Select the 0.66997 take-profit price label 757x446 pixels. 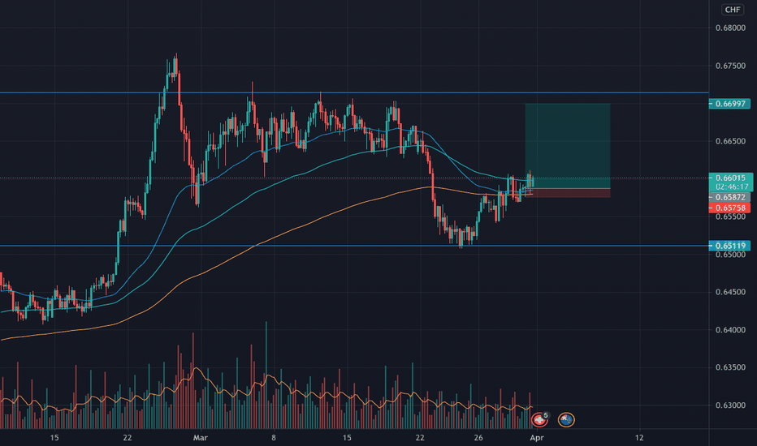[x=729, y=104]
